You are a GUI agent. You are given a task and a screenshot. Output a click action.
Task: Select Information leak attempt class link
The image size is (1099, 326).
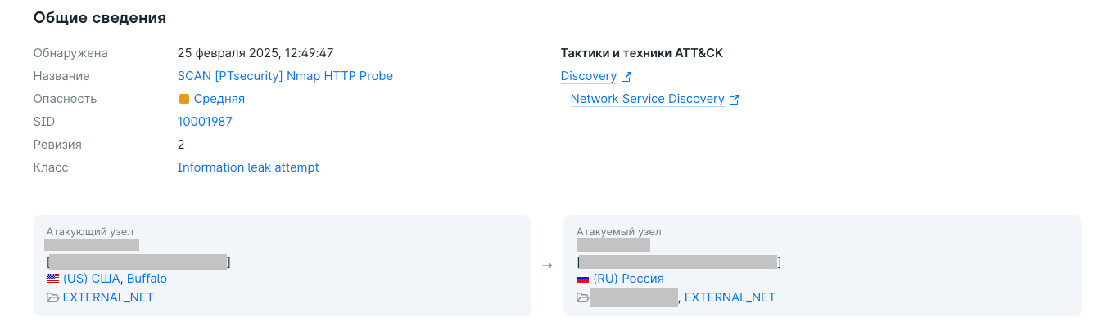click(x=248, y=167)
